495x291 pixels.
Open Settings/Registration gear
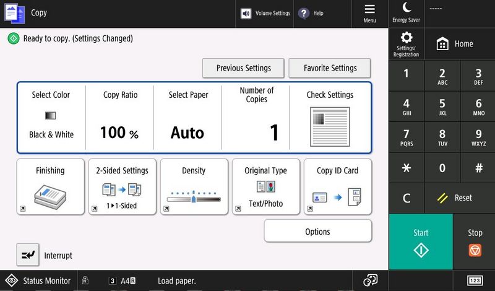coord(406,43)
